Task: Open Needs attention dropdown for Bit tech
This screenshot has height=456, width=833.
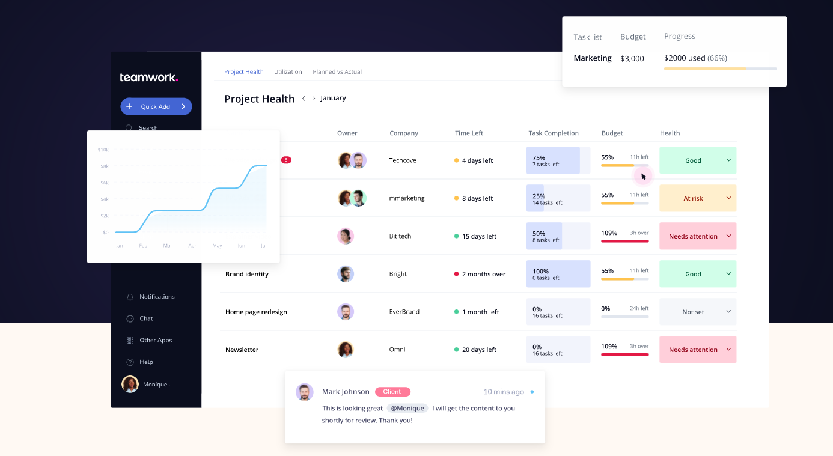Action: 698,236
